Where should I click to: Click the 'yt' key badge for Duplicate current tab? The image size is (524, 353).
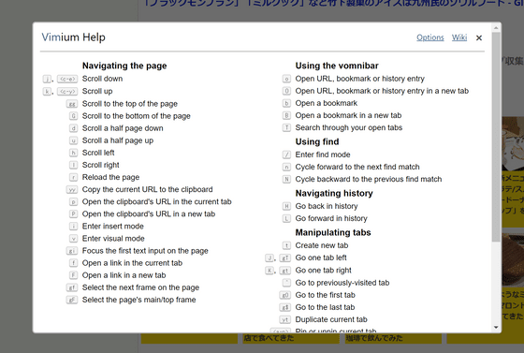pos(285,320)
